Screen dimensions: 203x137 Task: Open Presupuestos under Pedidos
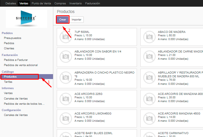(12, 38)
